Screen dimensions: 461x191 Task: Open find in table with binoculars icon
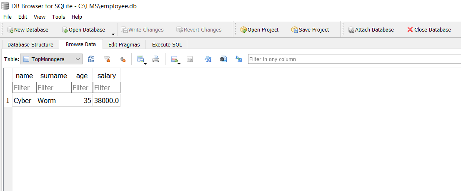223,59
